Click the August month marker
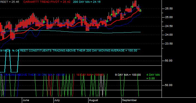Image resolution: width=196 pixels, height=103 pixels. pyautogui.click(x=94, y=100)
